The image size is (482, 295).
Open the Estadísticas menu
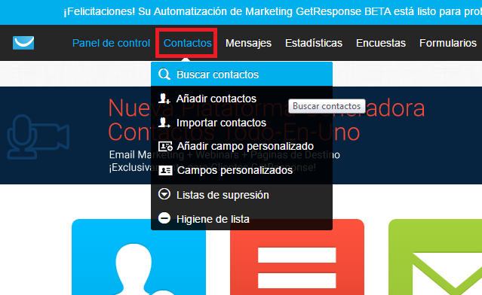tap(314, 43)
